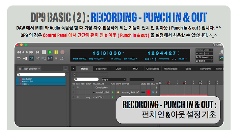Image resolution: width=237 pixels, height=130 pixels.
Task: Close the Tracks window with the X button
Action: pos(73,69)
